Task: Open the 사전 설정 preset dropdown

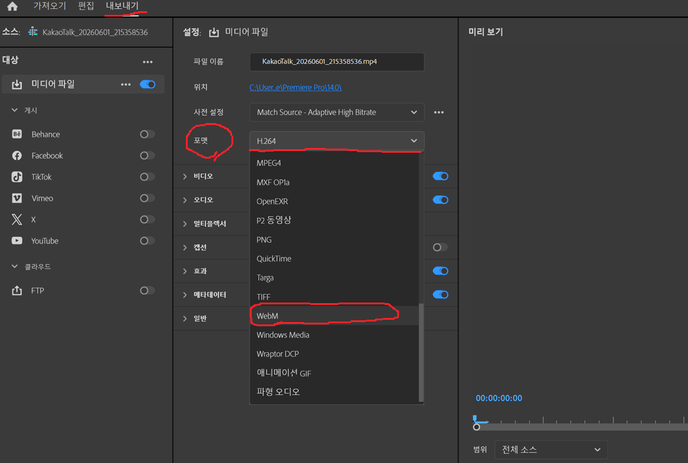Action: [336, 112]
